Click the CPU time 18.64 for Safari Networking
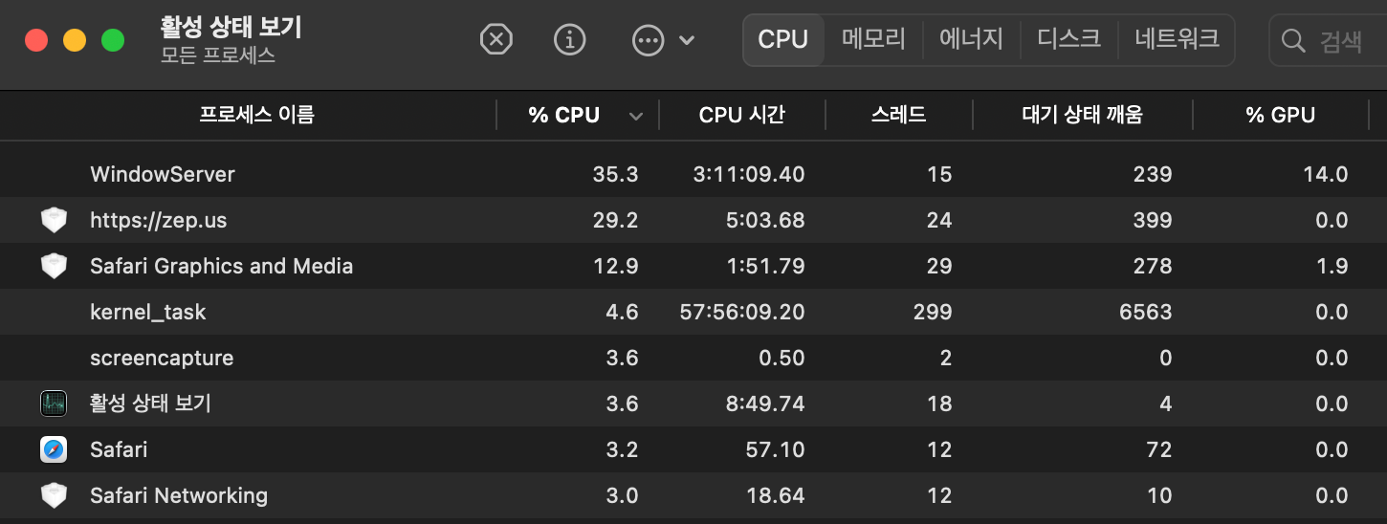The width and height of the screenshot is (1387, 524). point(775,495)
